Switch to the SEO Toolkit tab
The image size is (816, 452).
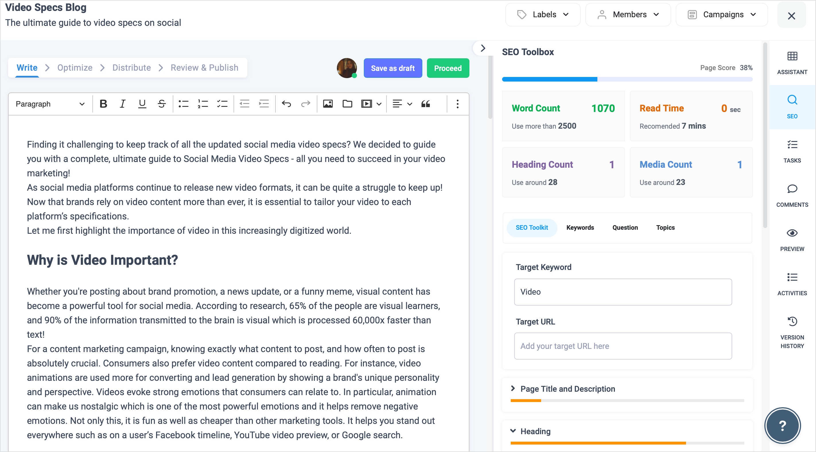[532, 228]
